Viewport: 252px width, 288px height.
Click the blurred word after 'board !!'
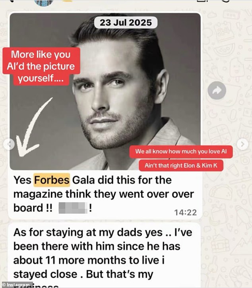[x=73, y=208]
